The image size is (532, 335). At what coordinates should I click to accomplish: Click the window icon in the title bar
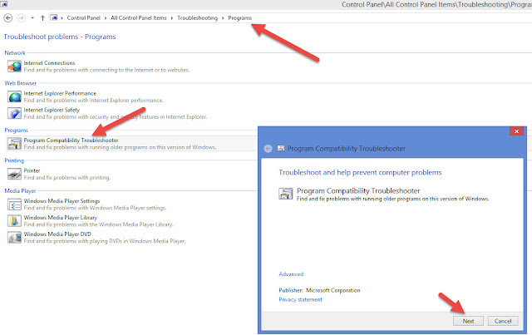[x=4, y=4]
